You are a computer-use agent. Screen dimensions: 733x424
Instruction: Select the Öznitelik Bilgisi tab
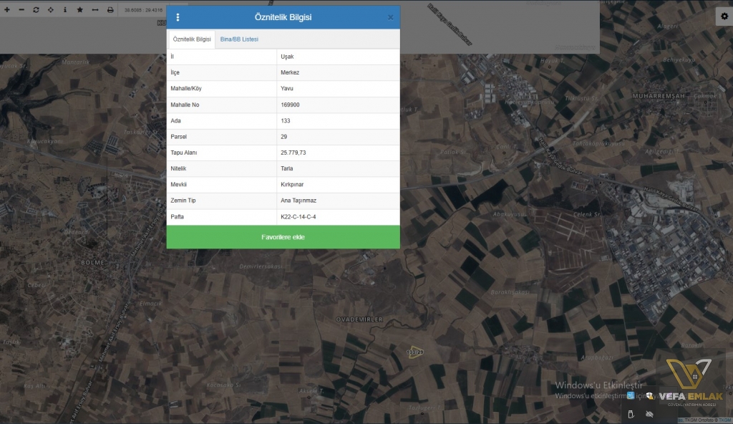point(192,39)
